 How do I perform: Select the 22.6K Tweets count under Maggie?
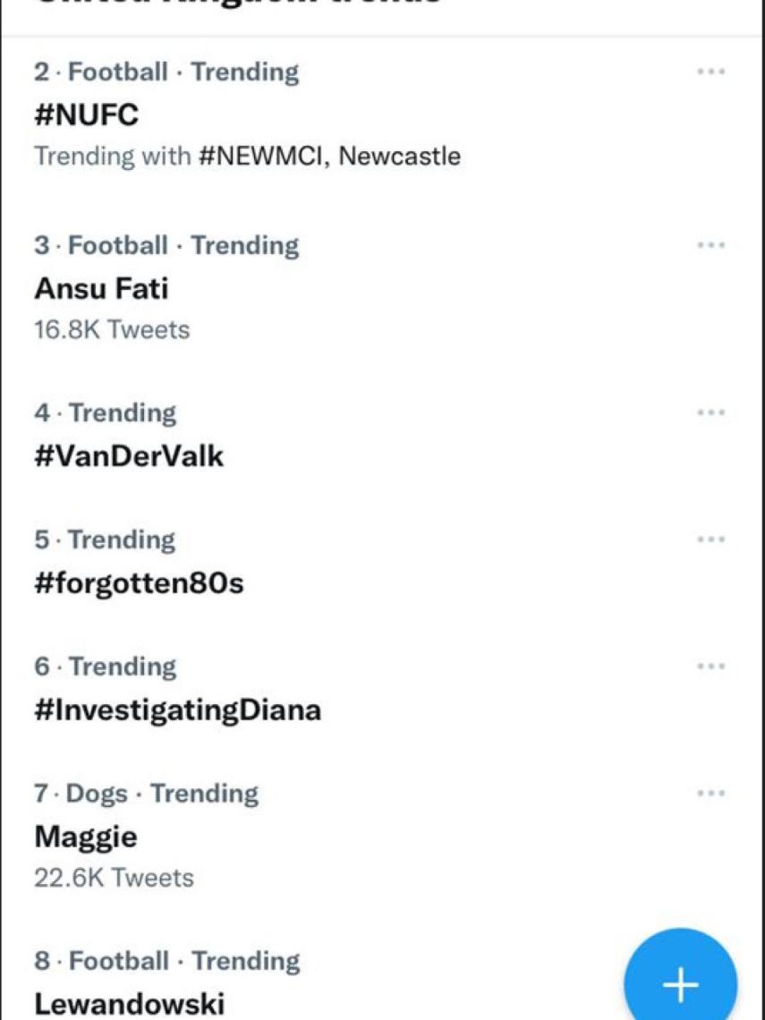pyautogui.click(x=114, y=878)
